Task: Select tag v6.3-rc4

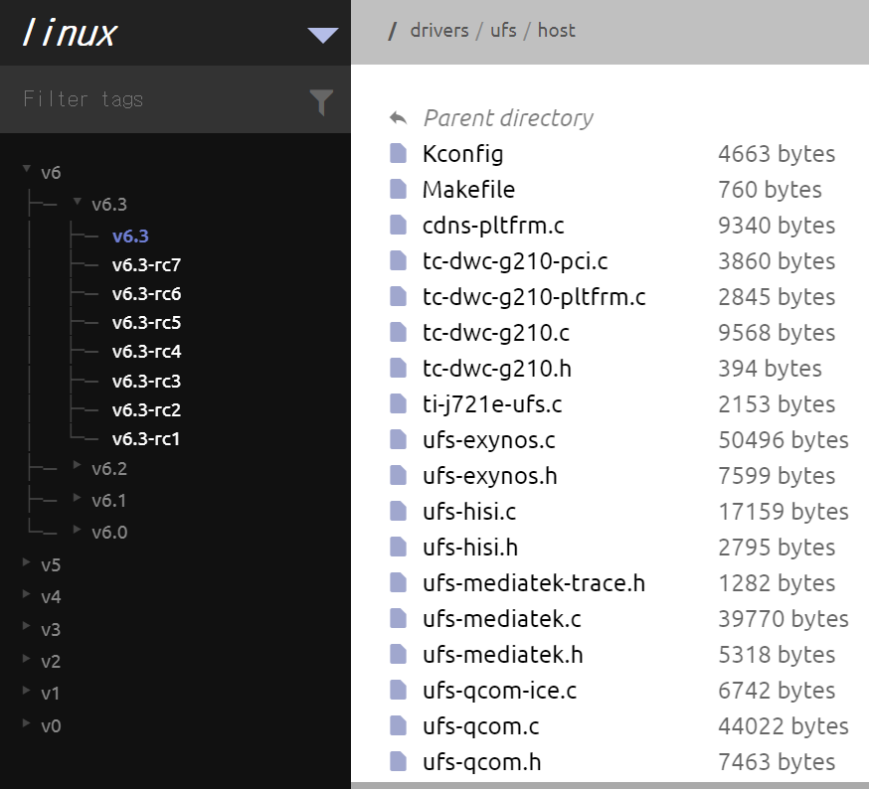Action: [146, 352]
